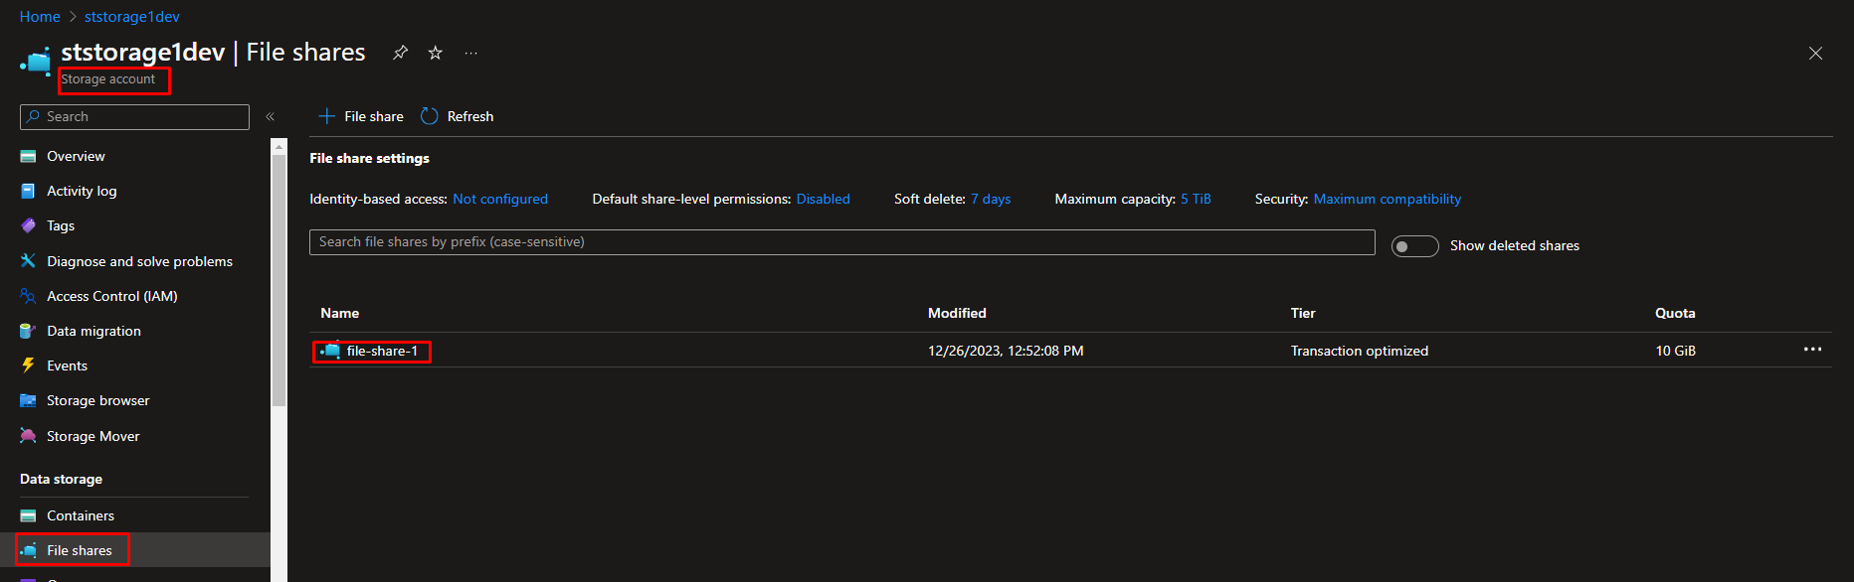1854x582 pixels.
Task: Click the Containers icon in sidebar
Action: (28, 515)
